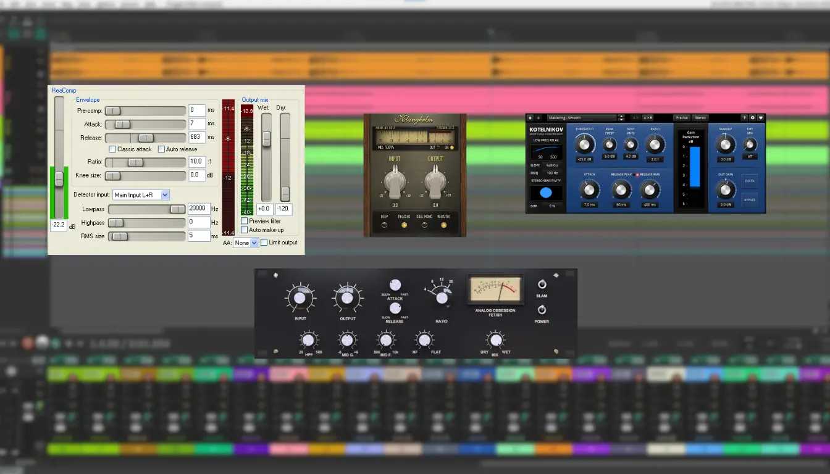
Task: Toggle Klanghelm Deep switch
Action: (x=384, y=225)
